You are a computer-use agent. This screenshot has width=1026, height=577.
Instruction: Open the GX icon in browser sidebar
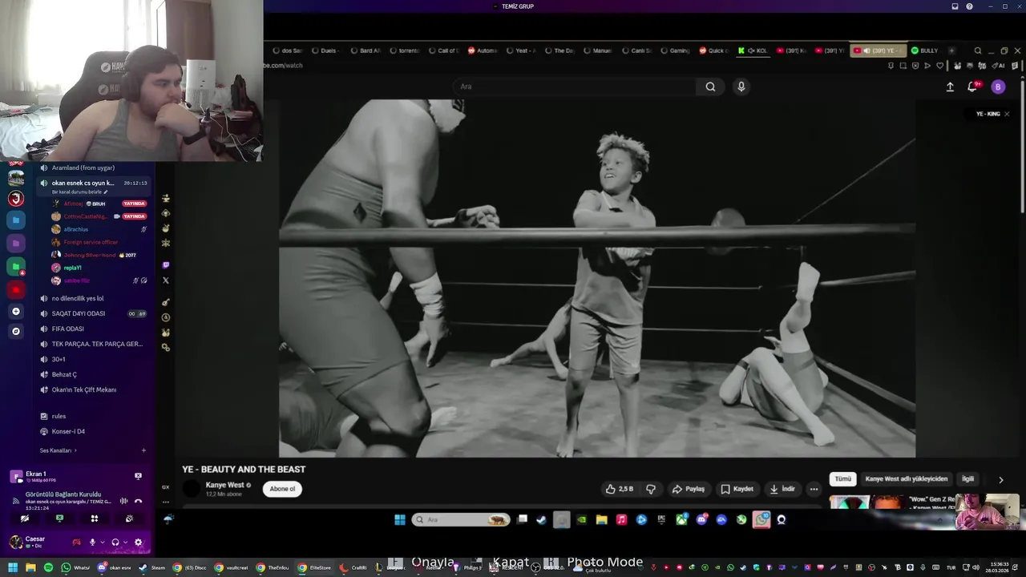[x=166, y=487]
